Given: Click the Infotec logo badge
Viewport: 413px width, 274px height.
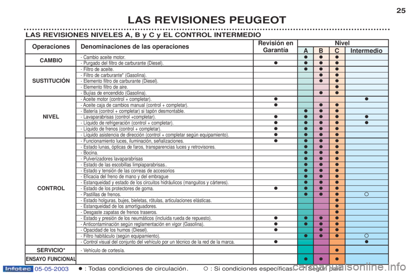Looking at the screenshot, I should click(18, 269).
